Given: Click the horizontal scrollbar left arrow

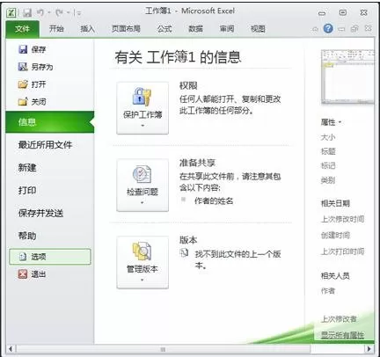Looking at the screenshot, I should coord(11,349).
